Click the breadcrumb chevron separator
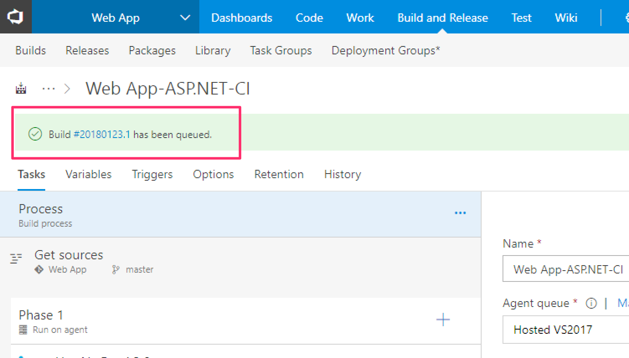 pos(67,89)
